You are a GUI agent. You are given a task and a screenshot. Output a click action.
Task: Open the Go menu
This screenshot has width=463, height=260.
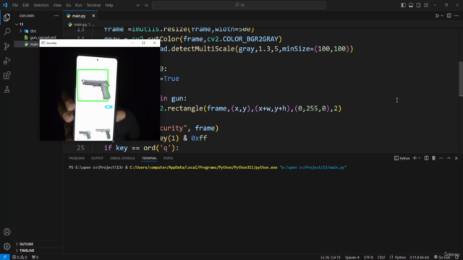pos(68,5)
